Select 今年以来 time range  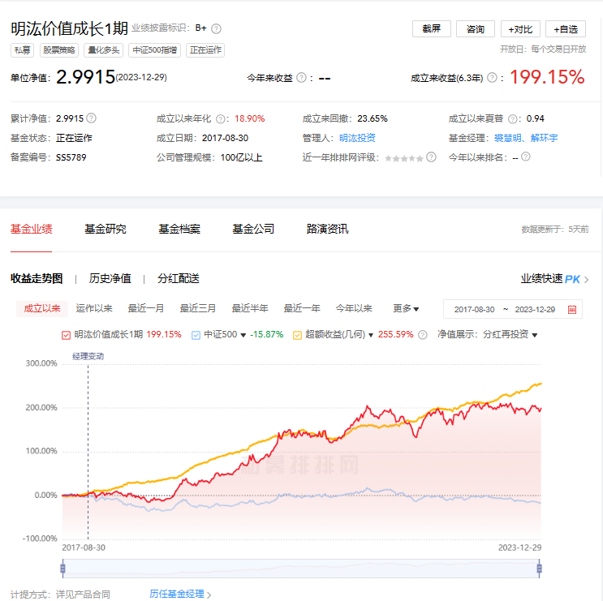click(354, 308)
